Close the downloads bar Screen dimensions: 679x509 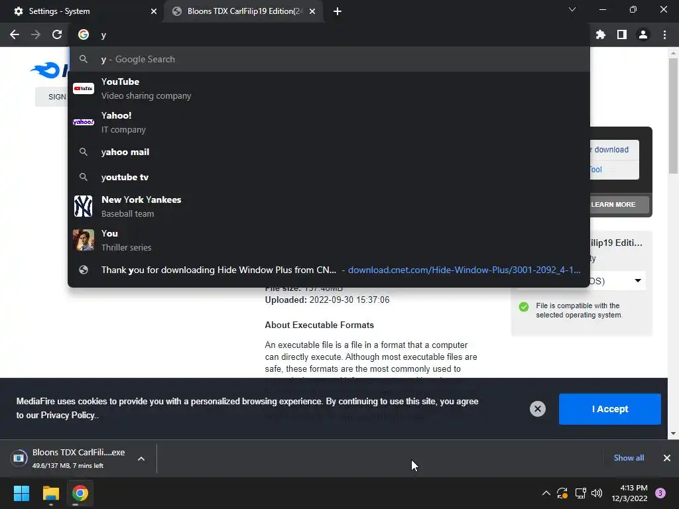click(667, 458)
